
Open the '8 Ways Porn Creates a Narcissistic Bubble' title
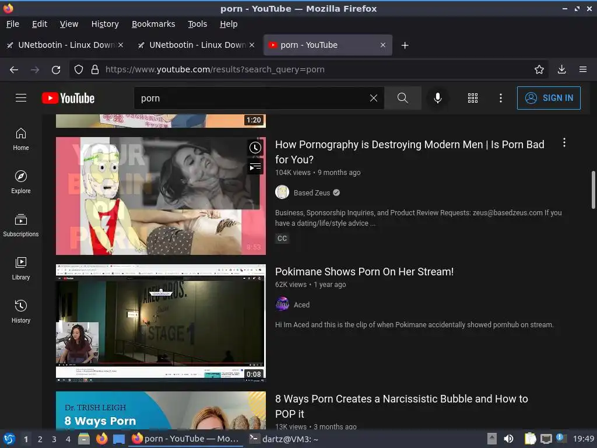[x=401, y=406]
